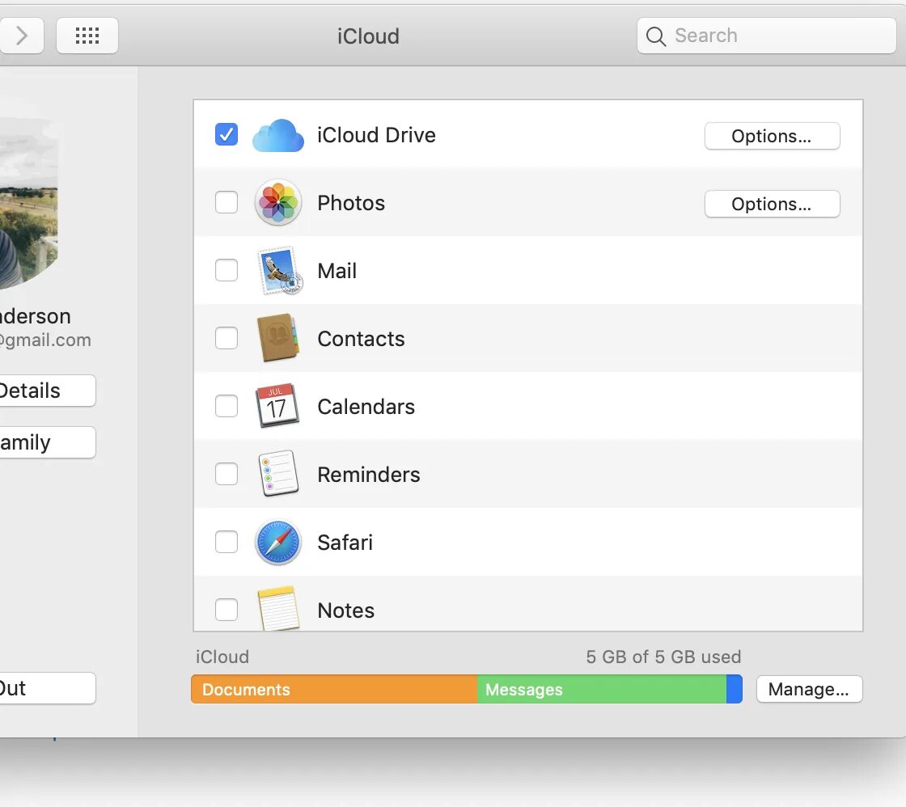Turn on the Calendars checkbox
Viewport: 906px width, 807px height.
pos(226,406)
